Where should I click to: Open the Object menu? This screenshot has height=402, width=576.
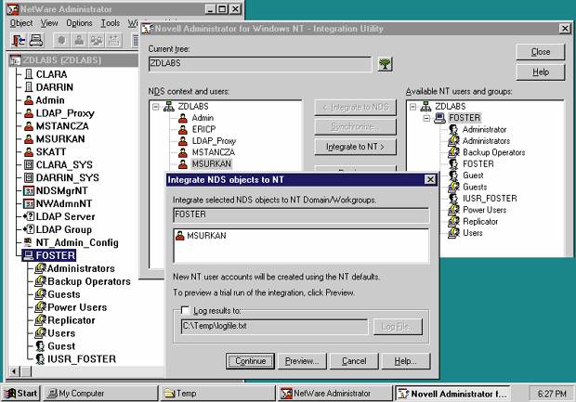pos(20,22)
